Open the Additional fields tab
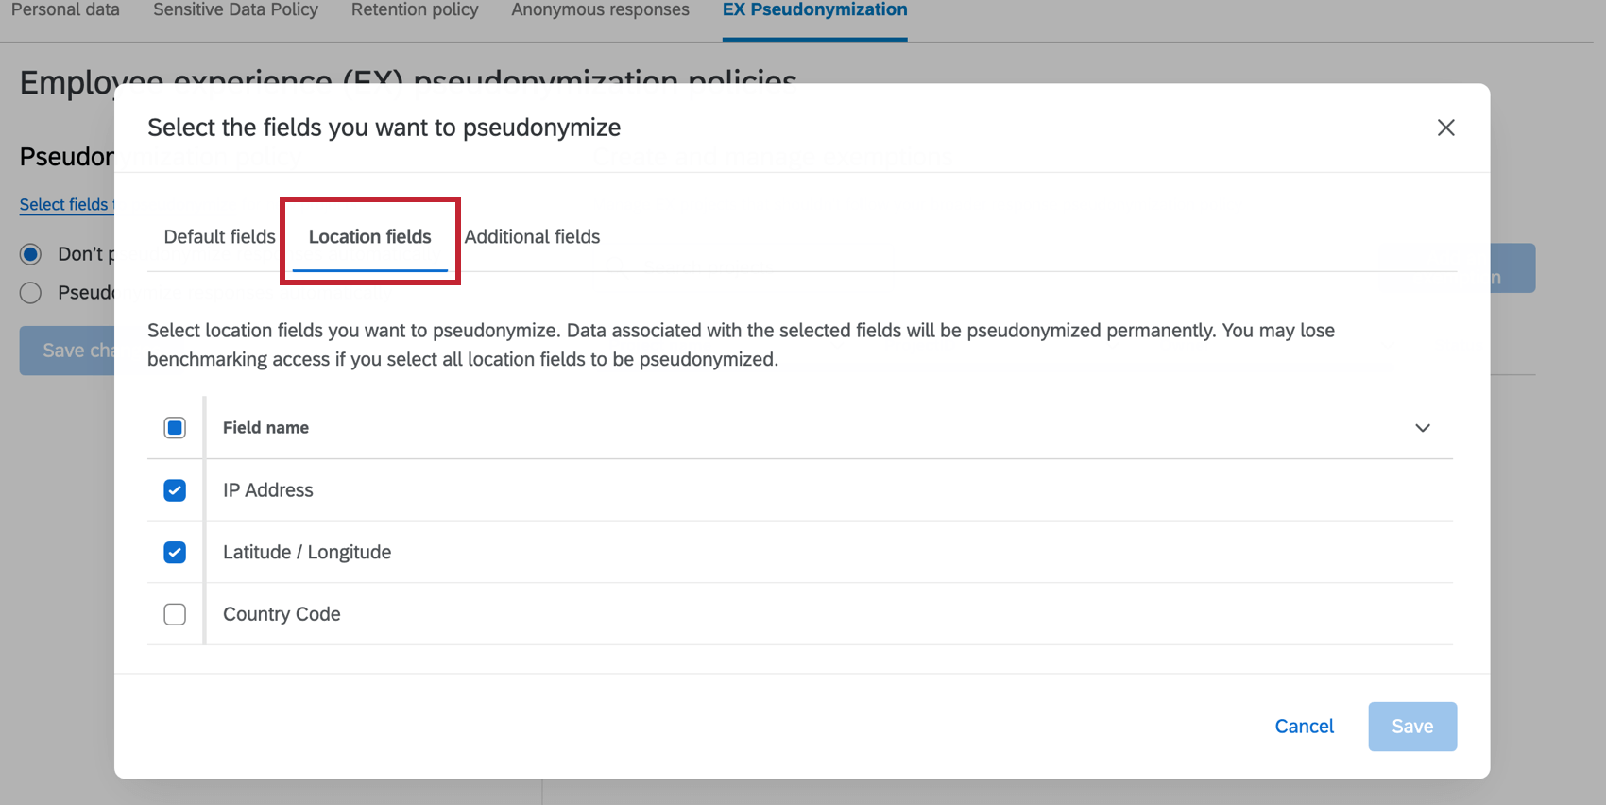 [x=532, y=236]
